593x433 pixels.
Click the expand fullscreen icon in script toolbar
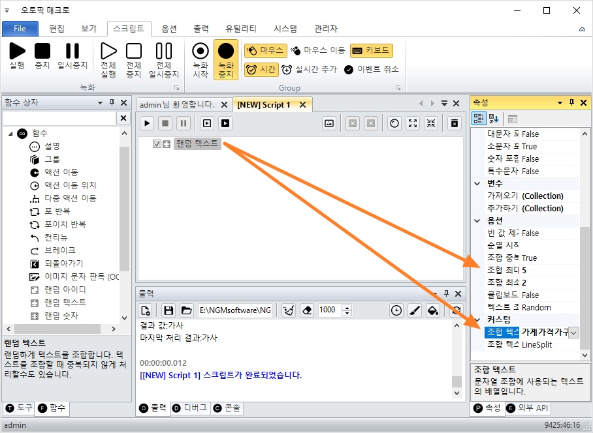coord(413,123)
